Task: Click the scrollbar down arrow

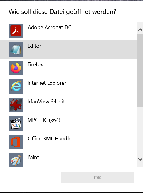Action: 140,159
